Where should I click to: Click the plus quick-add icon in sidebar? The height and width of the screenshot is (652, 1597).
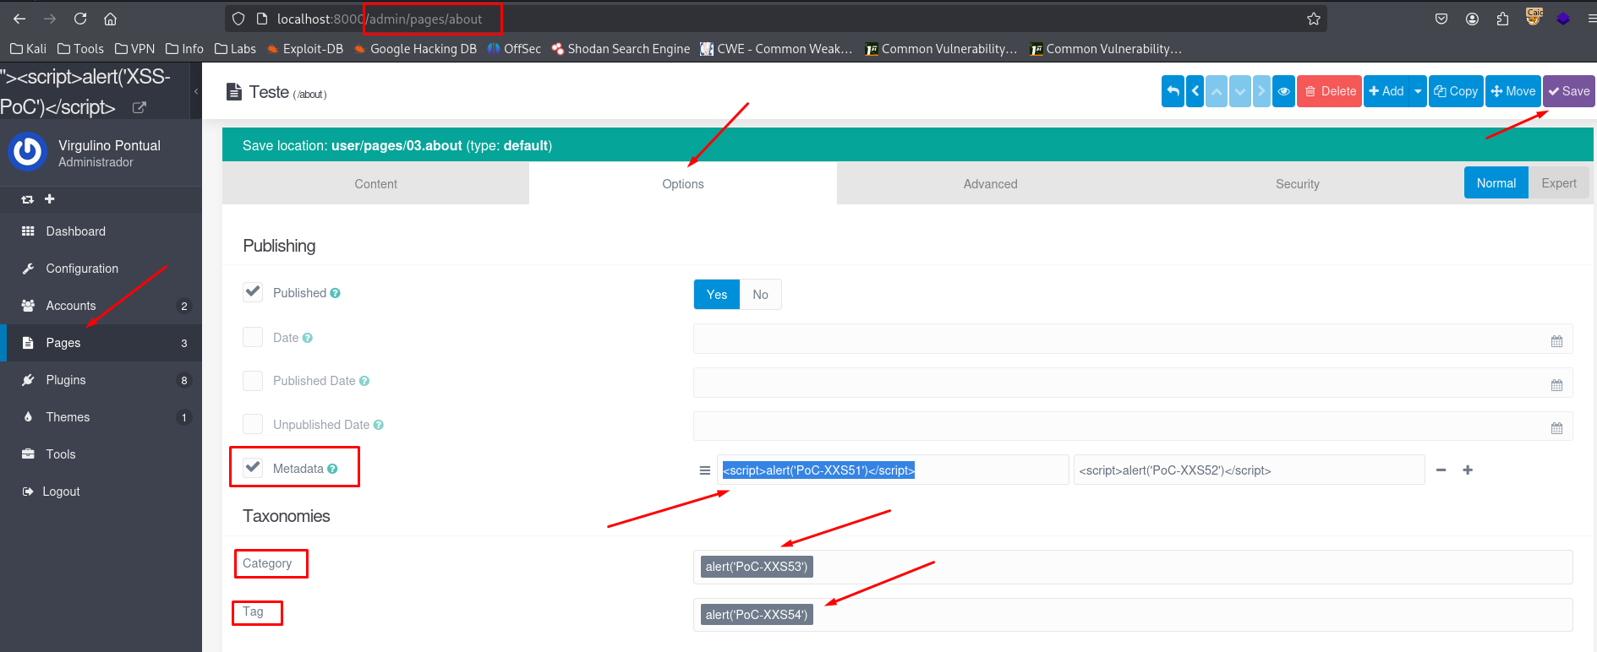pyautogui.click(x=50, y=199)
